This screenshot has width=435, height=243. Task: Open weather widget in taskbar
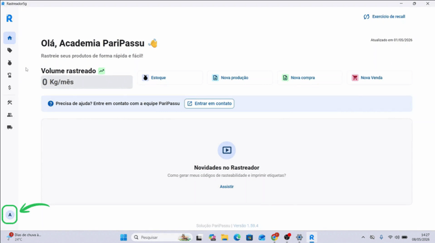[25, 237]
